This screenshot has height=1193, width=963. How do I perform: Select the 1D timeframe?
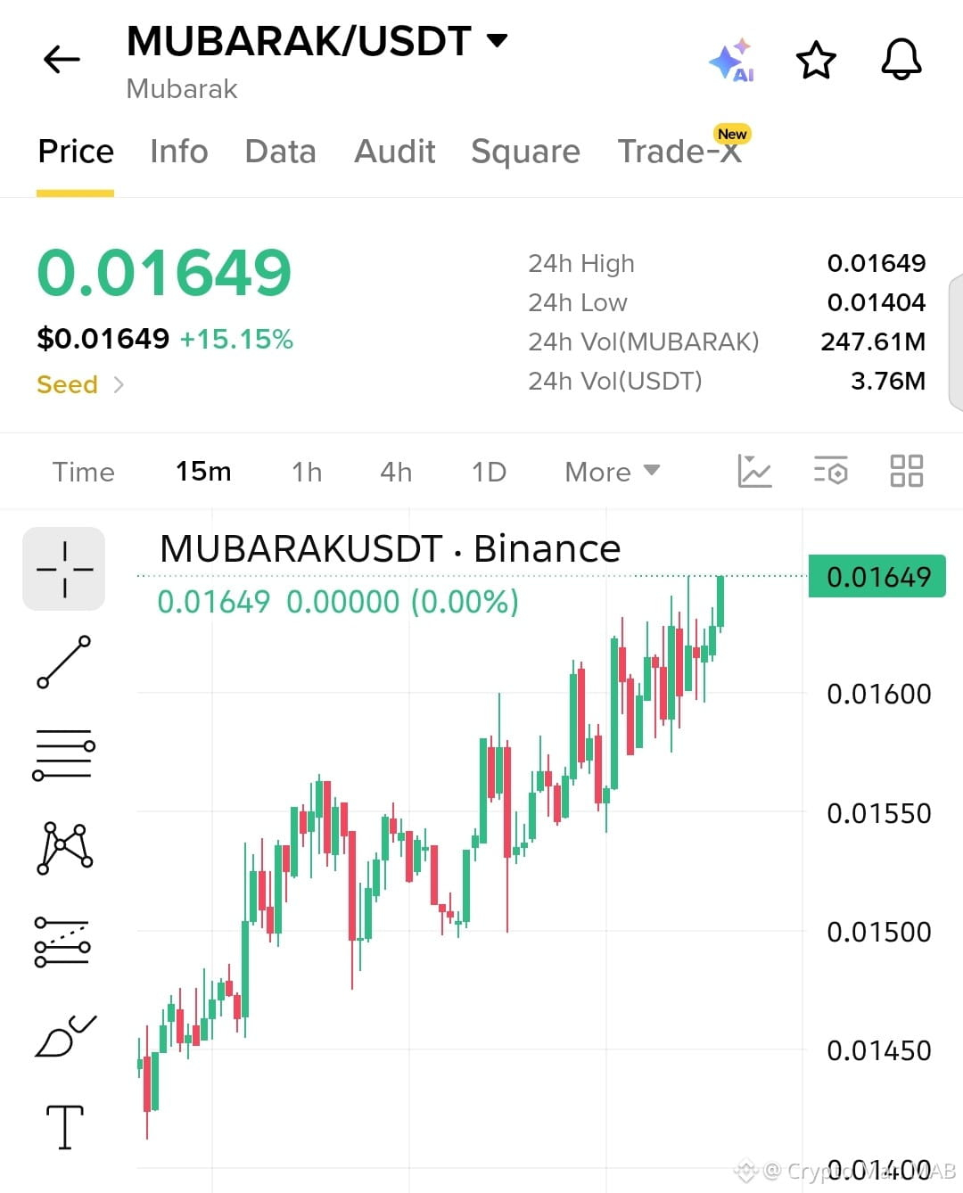coord(489,472)
